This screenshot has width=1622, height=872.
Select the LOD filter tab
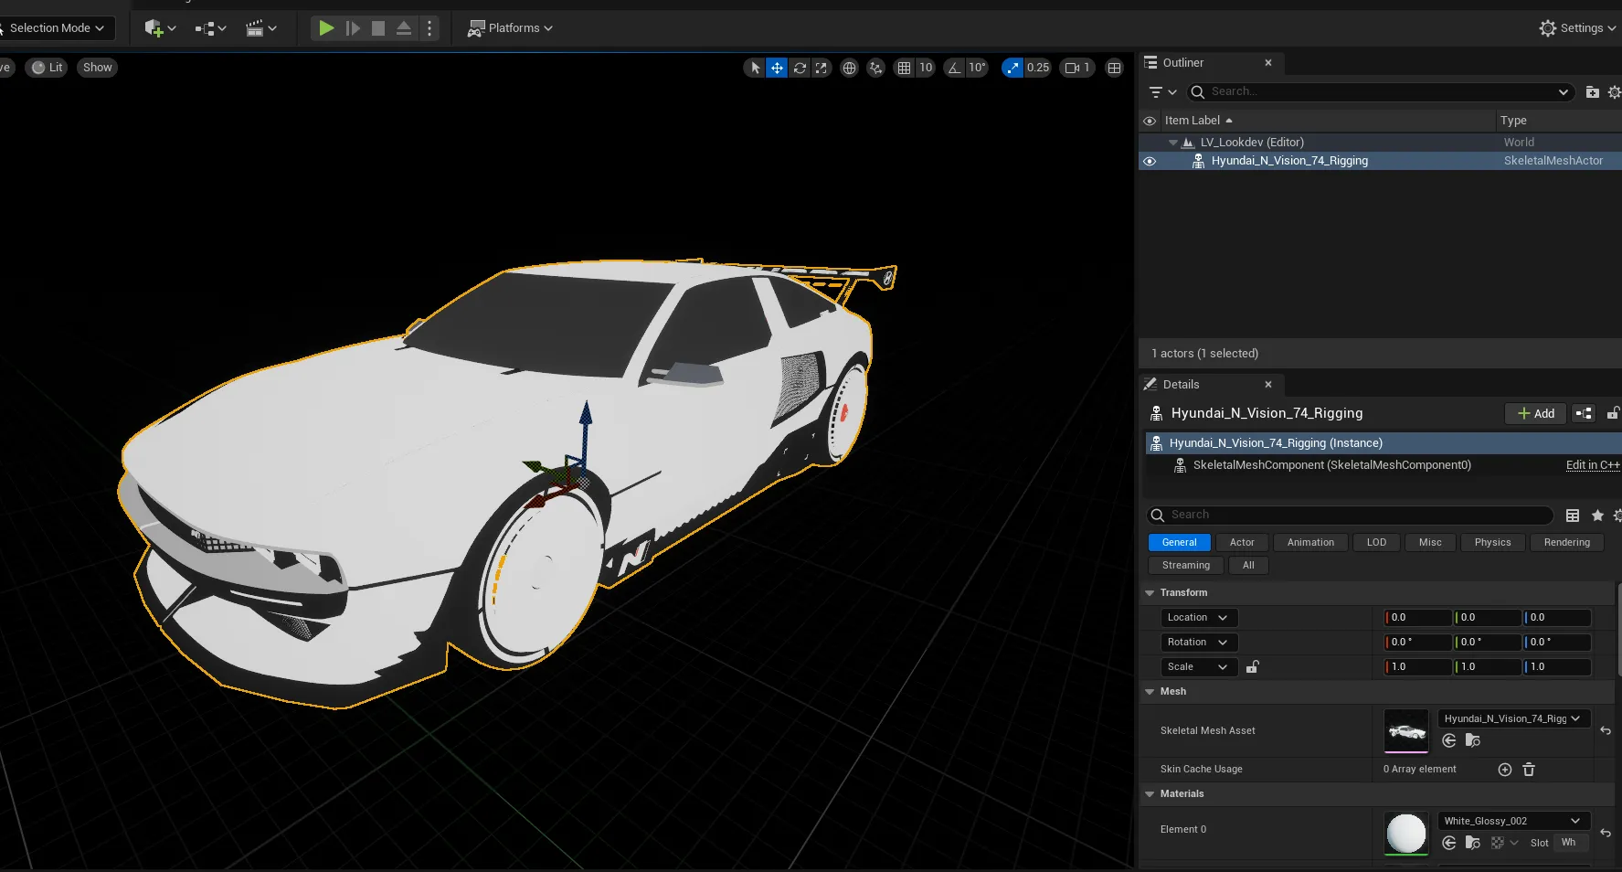tap(1376, 543)
